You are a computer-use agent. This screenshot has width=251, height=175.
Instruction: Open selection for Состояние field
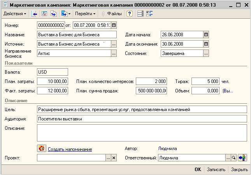pyautogui.click(x=206, y=53)
